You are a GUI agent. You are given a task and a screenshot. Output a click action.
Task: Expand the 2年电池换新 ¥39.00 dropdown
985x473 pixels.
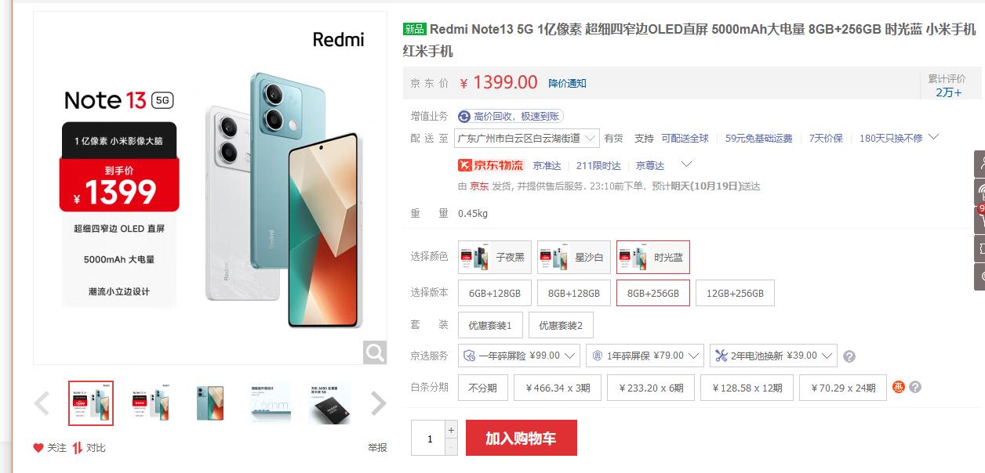coord(773,356)
